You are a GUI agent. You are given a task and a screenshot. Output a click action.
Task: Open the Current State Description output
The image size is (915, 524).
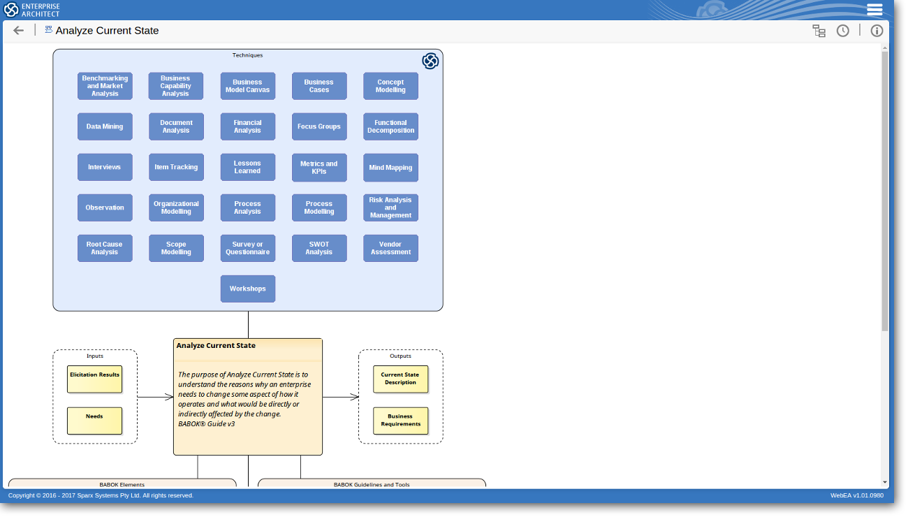(400, 379)
